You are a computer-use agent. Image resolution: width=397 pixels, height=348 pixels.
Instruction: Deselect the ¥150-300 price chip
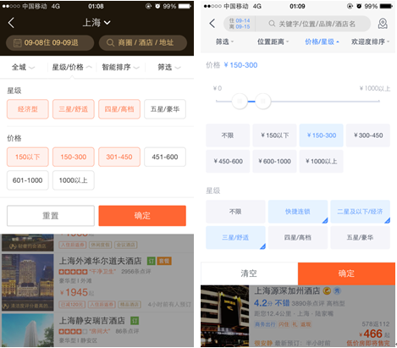click(x=322, y=135)
